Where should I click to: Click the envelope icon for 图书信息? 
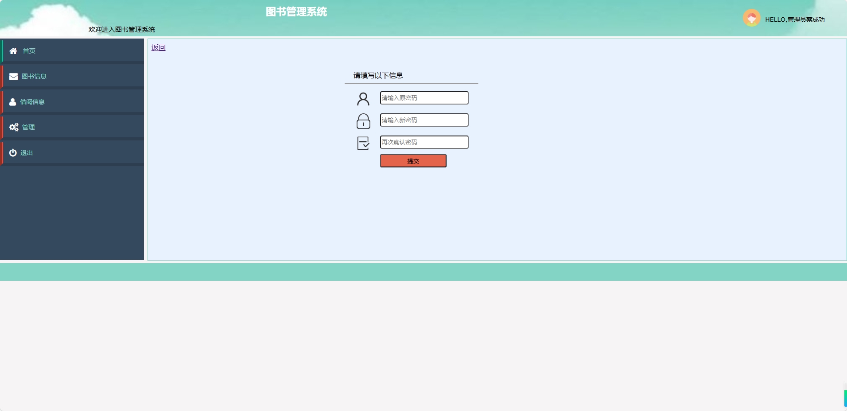point(13,76)
